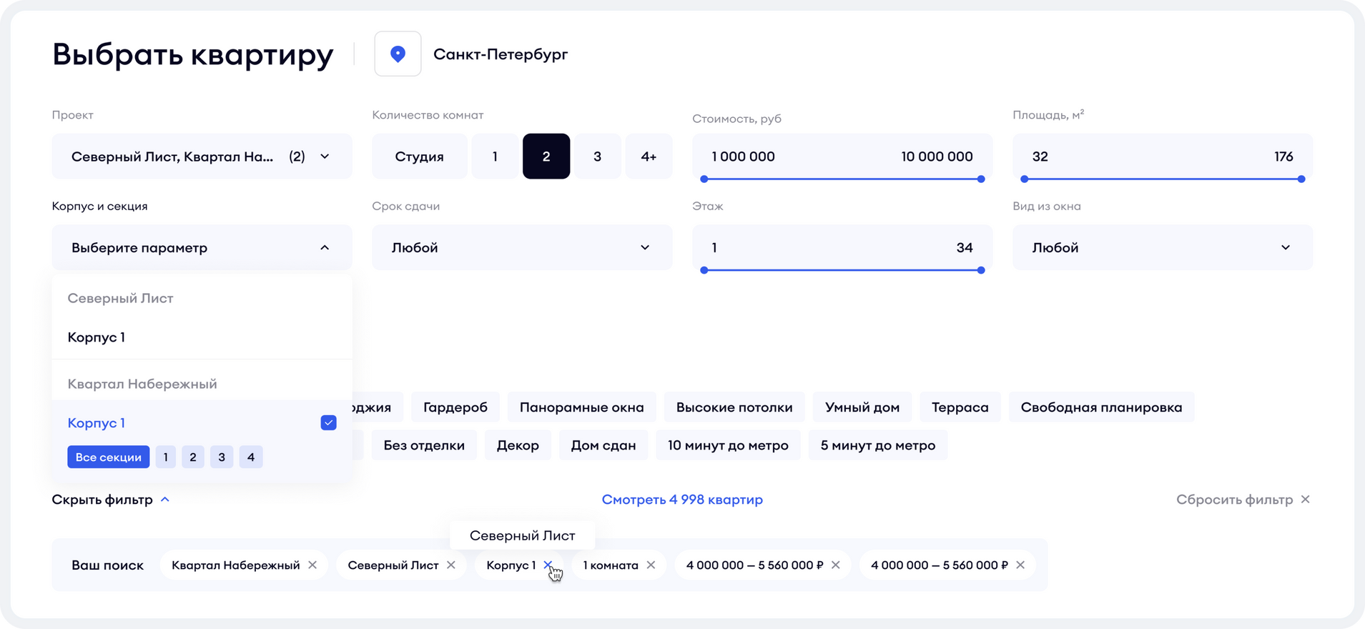Toggle the Студия room option
1365x629 pixels.
coord(419,157)
